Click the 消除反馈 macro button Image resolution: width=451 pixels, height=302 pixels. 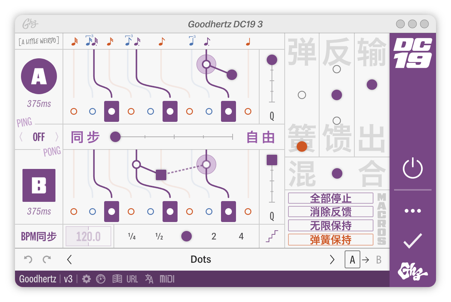point(331,212)
